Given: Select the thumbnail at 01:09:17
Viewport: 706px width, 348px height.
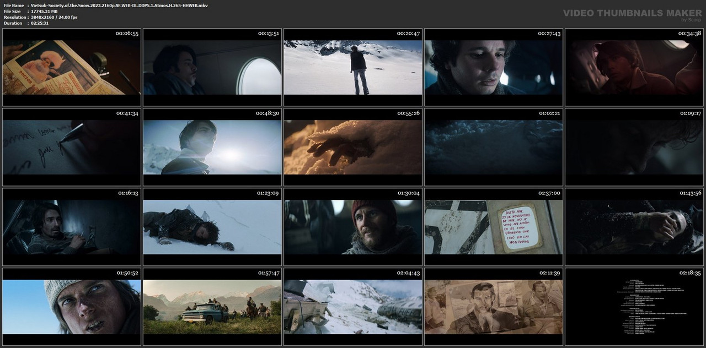Looking at the screenshot, I should [634, 147].
